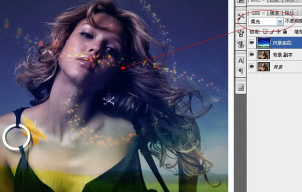Open the layer comps panel icon
The image size is (302, 192).
pyautogui.click(x=241, y=88)
